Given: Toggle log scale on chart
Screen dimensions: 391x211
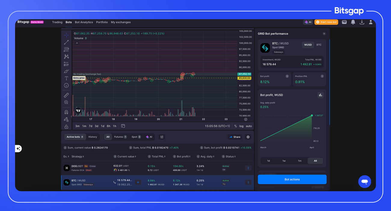Looking at the screenshot, I should (x=242, y=126).
